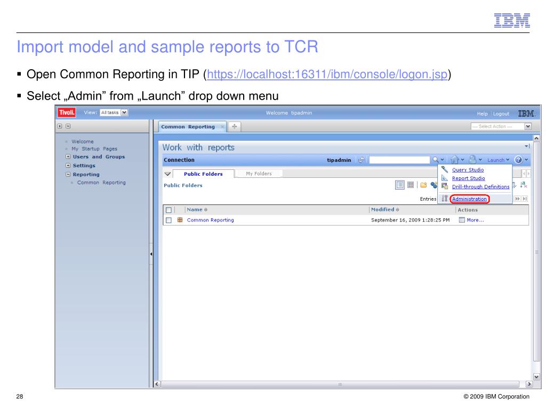546x409 pixels.
Task: Open the Home dropdown arrow
Action: coord(462,160)
